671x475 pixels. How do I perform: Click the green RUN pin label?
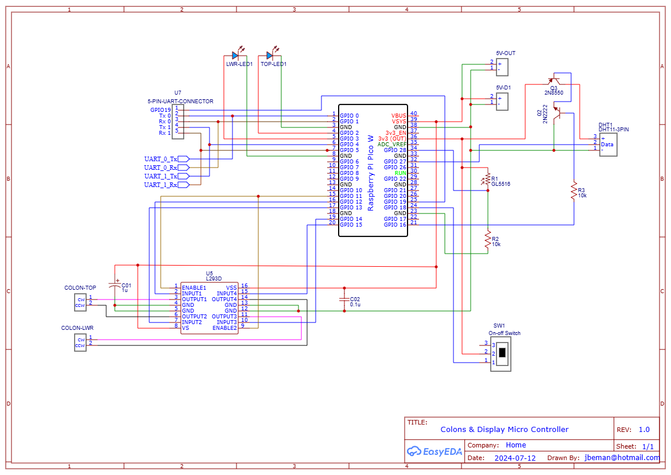[x=400, y=173]
